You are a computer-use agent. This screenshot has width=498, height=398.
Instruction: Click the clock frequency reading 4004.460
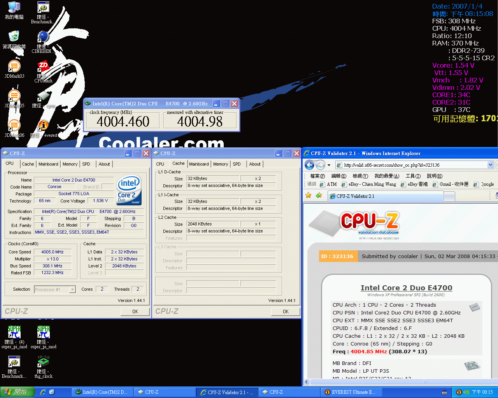(123, 122)
